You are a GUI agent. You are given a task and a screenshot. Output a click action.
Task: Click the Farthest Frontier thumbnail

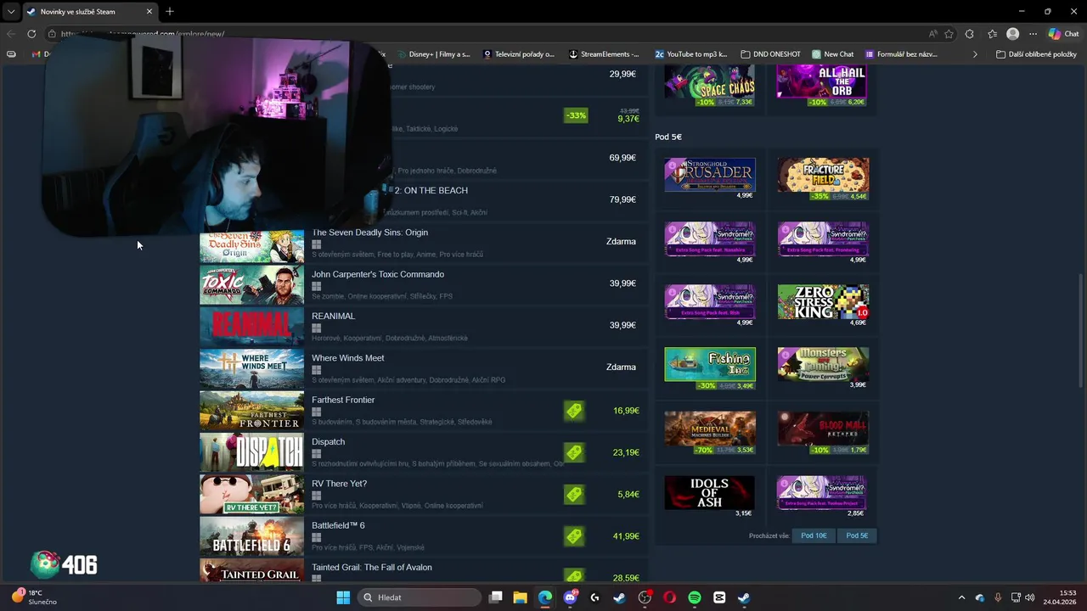[251, 411]
